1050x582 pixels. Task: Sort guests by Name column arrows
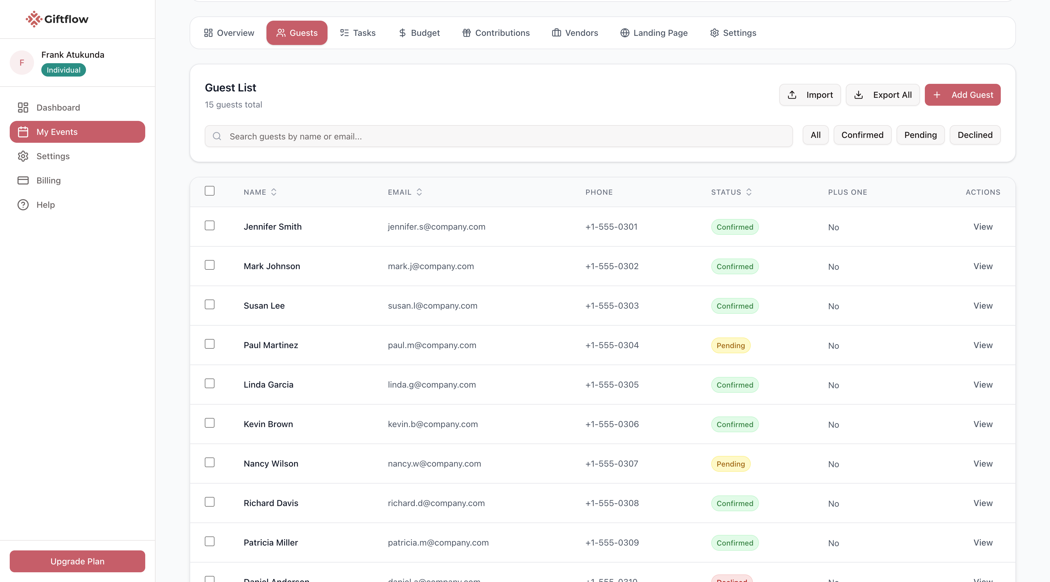(274, 192)
